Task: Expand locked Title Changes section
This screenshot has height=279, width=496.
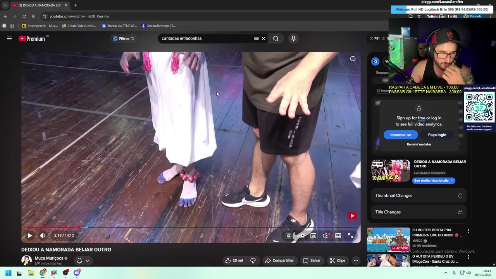Action: (418, 212)
